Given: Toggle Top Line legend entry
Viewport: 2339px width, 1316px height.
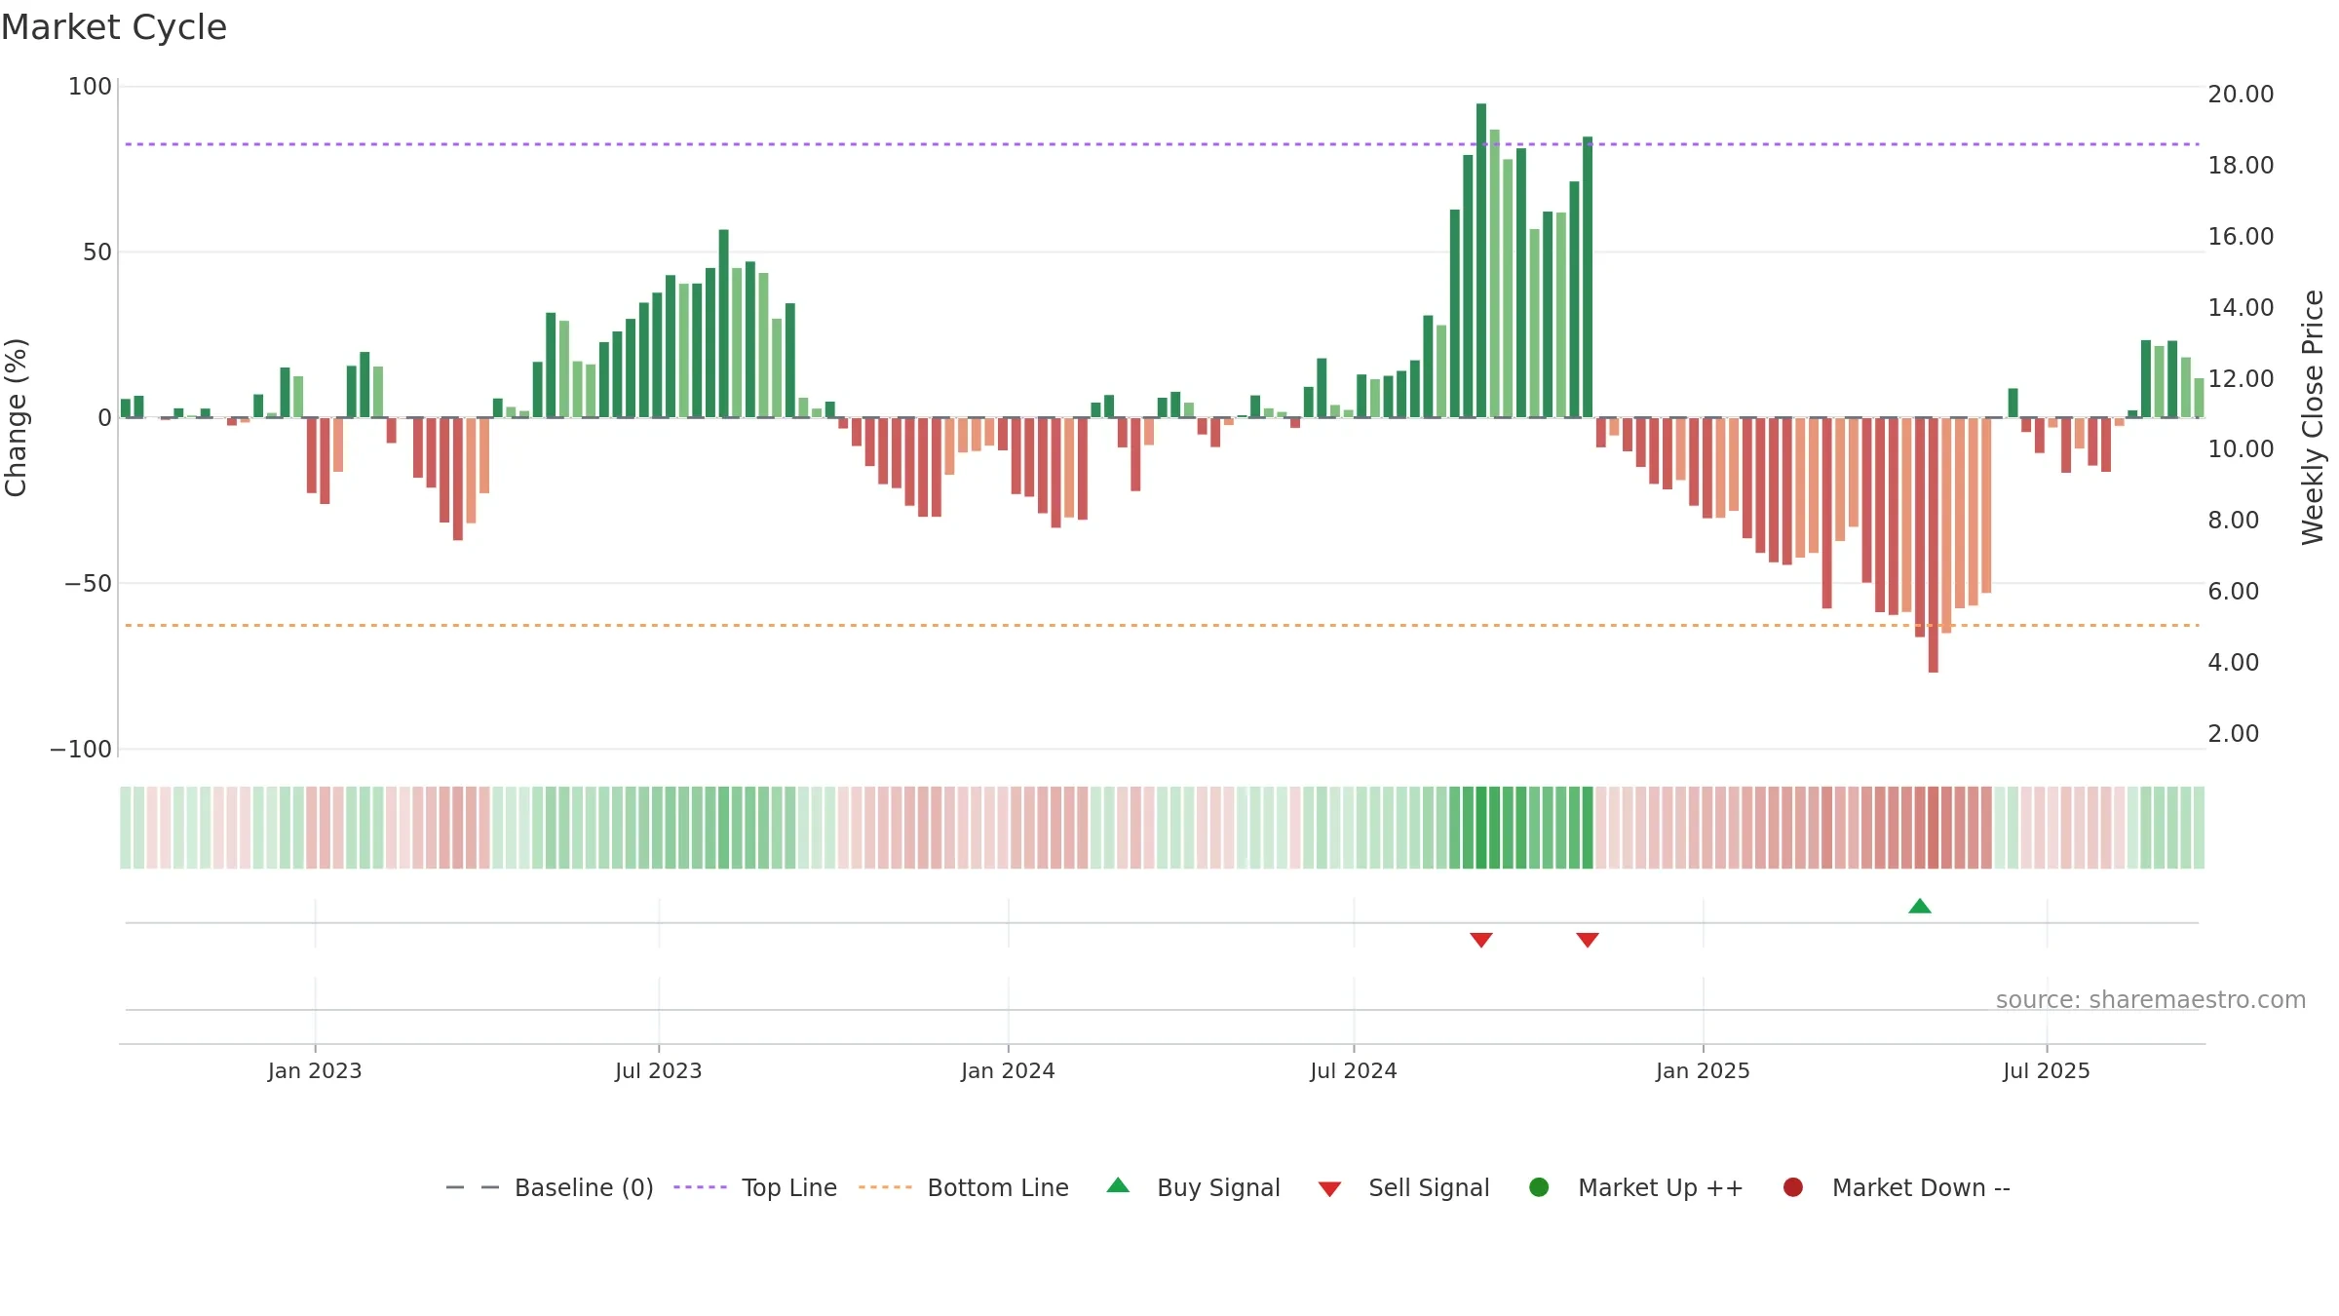Looking at the screenshot, I should [755, 1187].
